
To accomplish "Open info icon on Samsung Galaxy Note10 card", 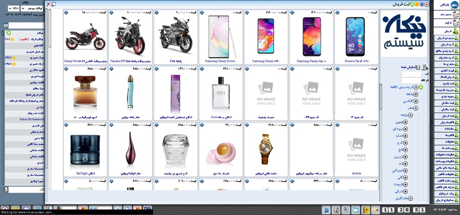I will (x=202, y=12).
